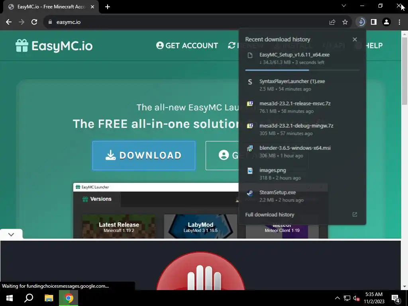
Task: Click the open-in-new-tab icon beside Full download history
Action: coord(355,214)
